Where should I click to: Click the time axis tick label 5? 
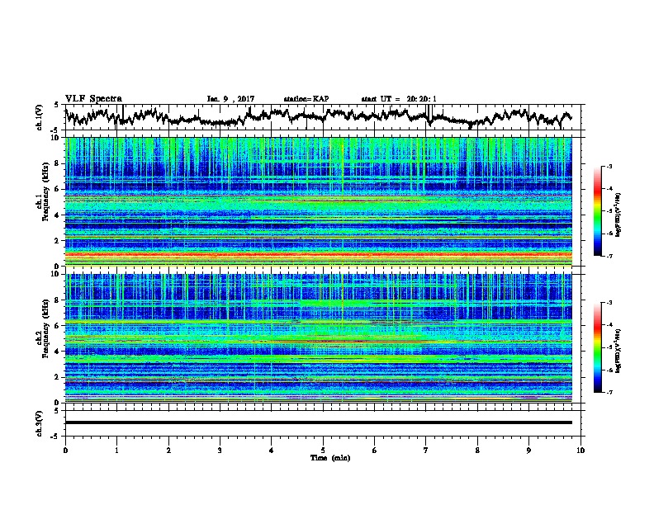[x=323, y=451]
